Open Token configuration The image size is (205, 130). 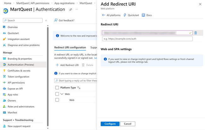pos(18,77)
